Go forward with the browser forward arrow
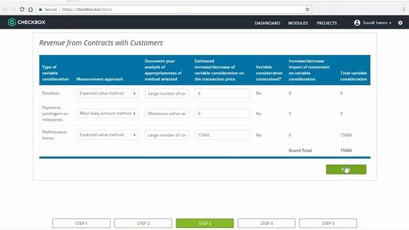This screenshot has width=409, height=230. click(x=13, y=10)
